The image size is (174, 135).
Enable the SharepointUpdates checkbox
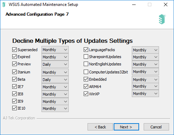86,57
